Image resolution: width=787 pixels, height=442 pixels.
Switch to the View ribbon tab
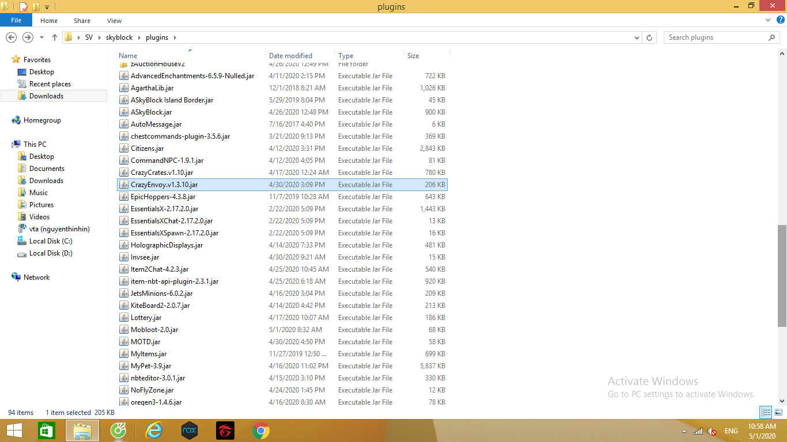[114, 21]
